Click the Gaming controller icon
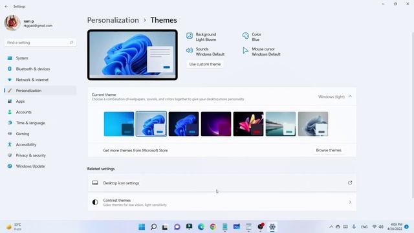The image size is (414, 233). pyautogui.click(x=10, y=134)
